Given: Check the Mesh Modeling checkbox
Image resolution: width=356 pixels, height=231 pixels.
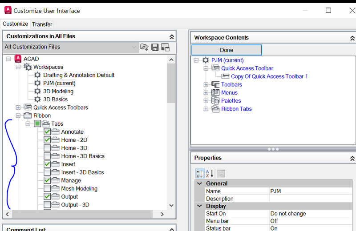Looking at the screenshot, I should pyautogui.click(x=47, y=188).
